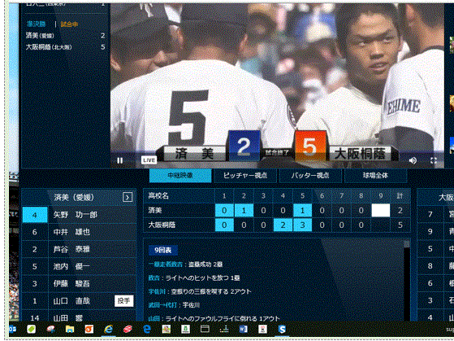This screenshot has height=341, width=454.
Task: Switch to 球場全体 tab
Action: 375,176
